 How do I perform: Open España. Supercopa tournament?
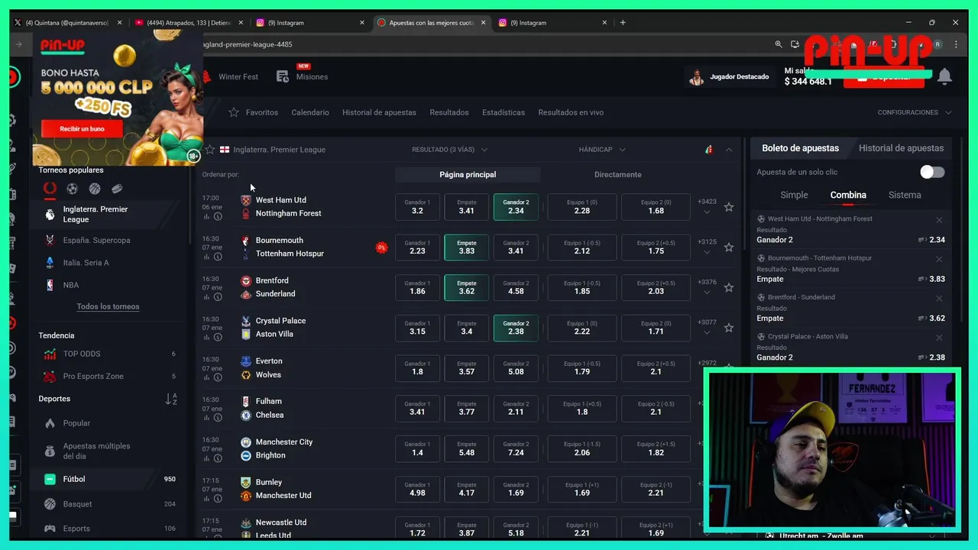tap(96, 240)
